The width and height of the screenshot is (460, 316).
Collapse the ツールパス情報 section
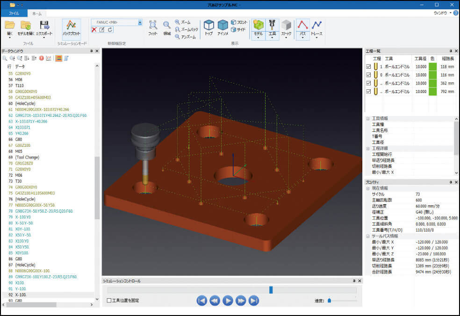pos(367,236)
